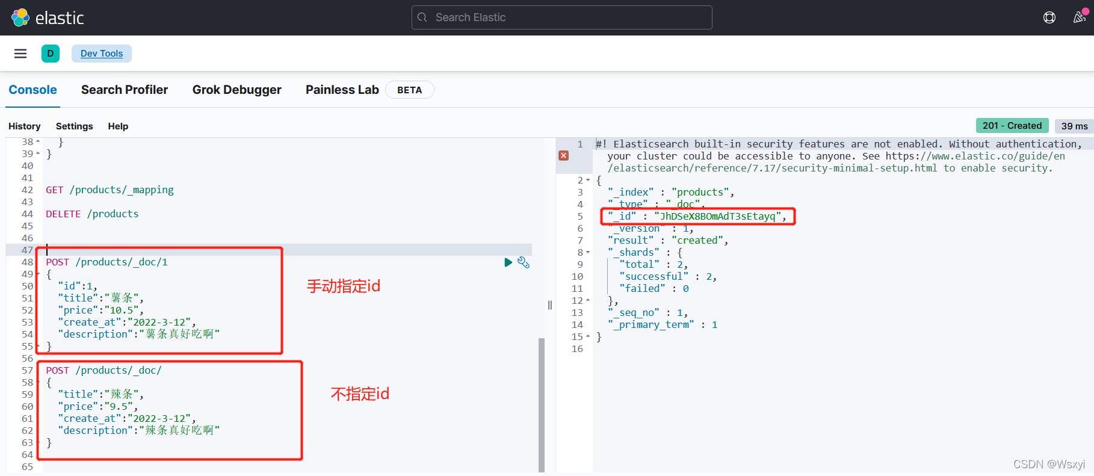Focus the Search Elastic field

(562, 17)
